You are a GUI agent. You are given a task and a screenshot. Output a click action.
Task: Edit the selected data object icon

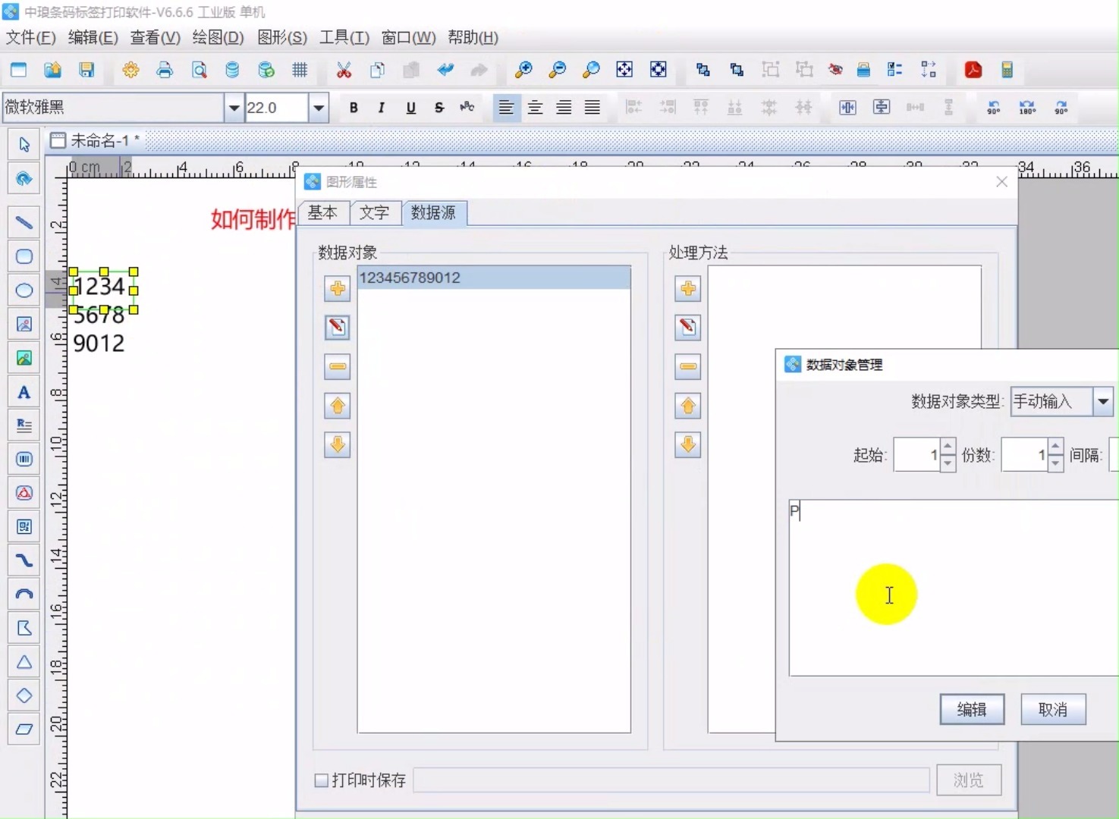[338, 327]
